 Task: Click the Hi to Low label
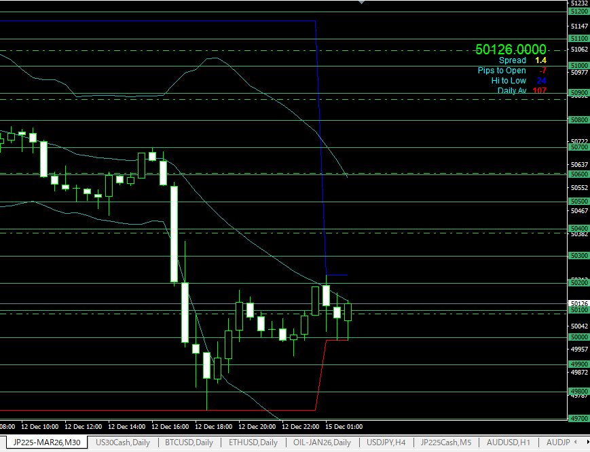click(x=509, y=81)
